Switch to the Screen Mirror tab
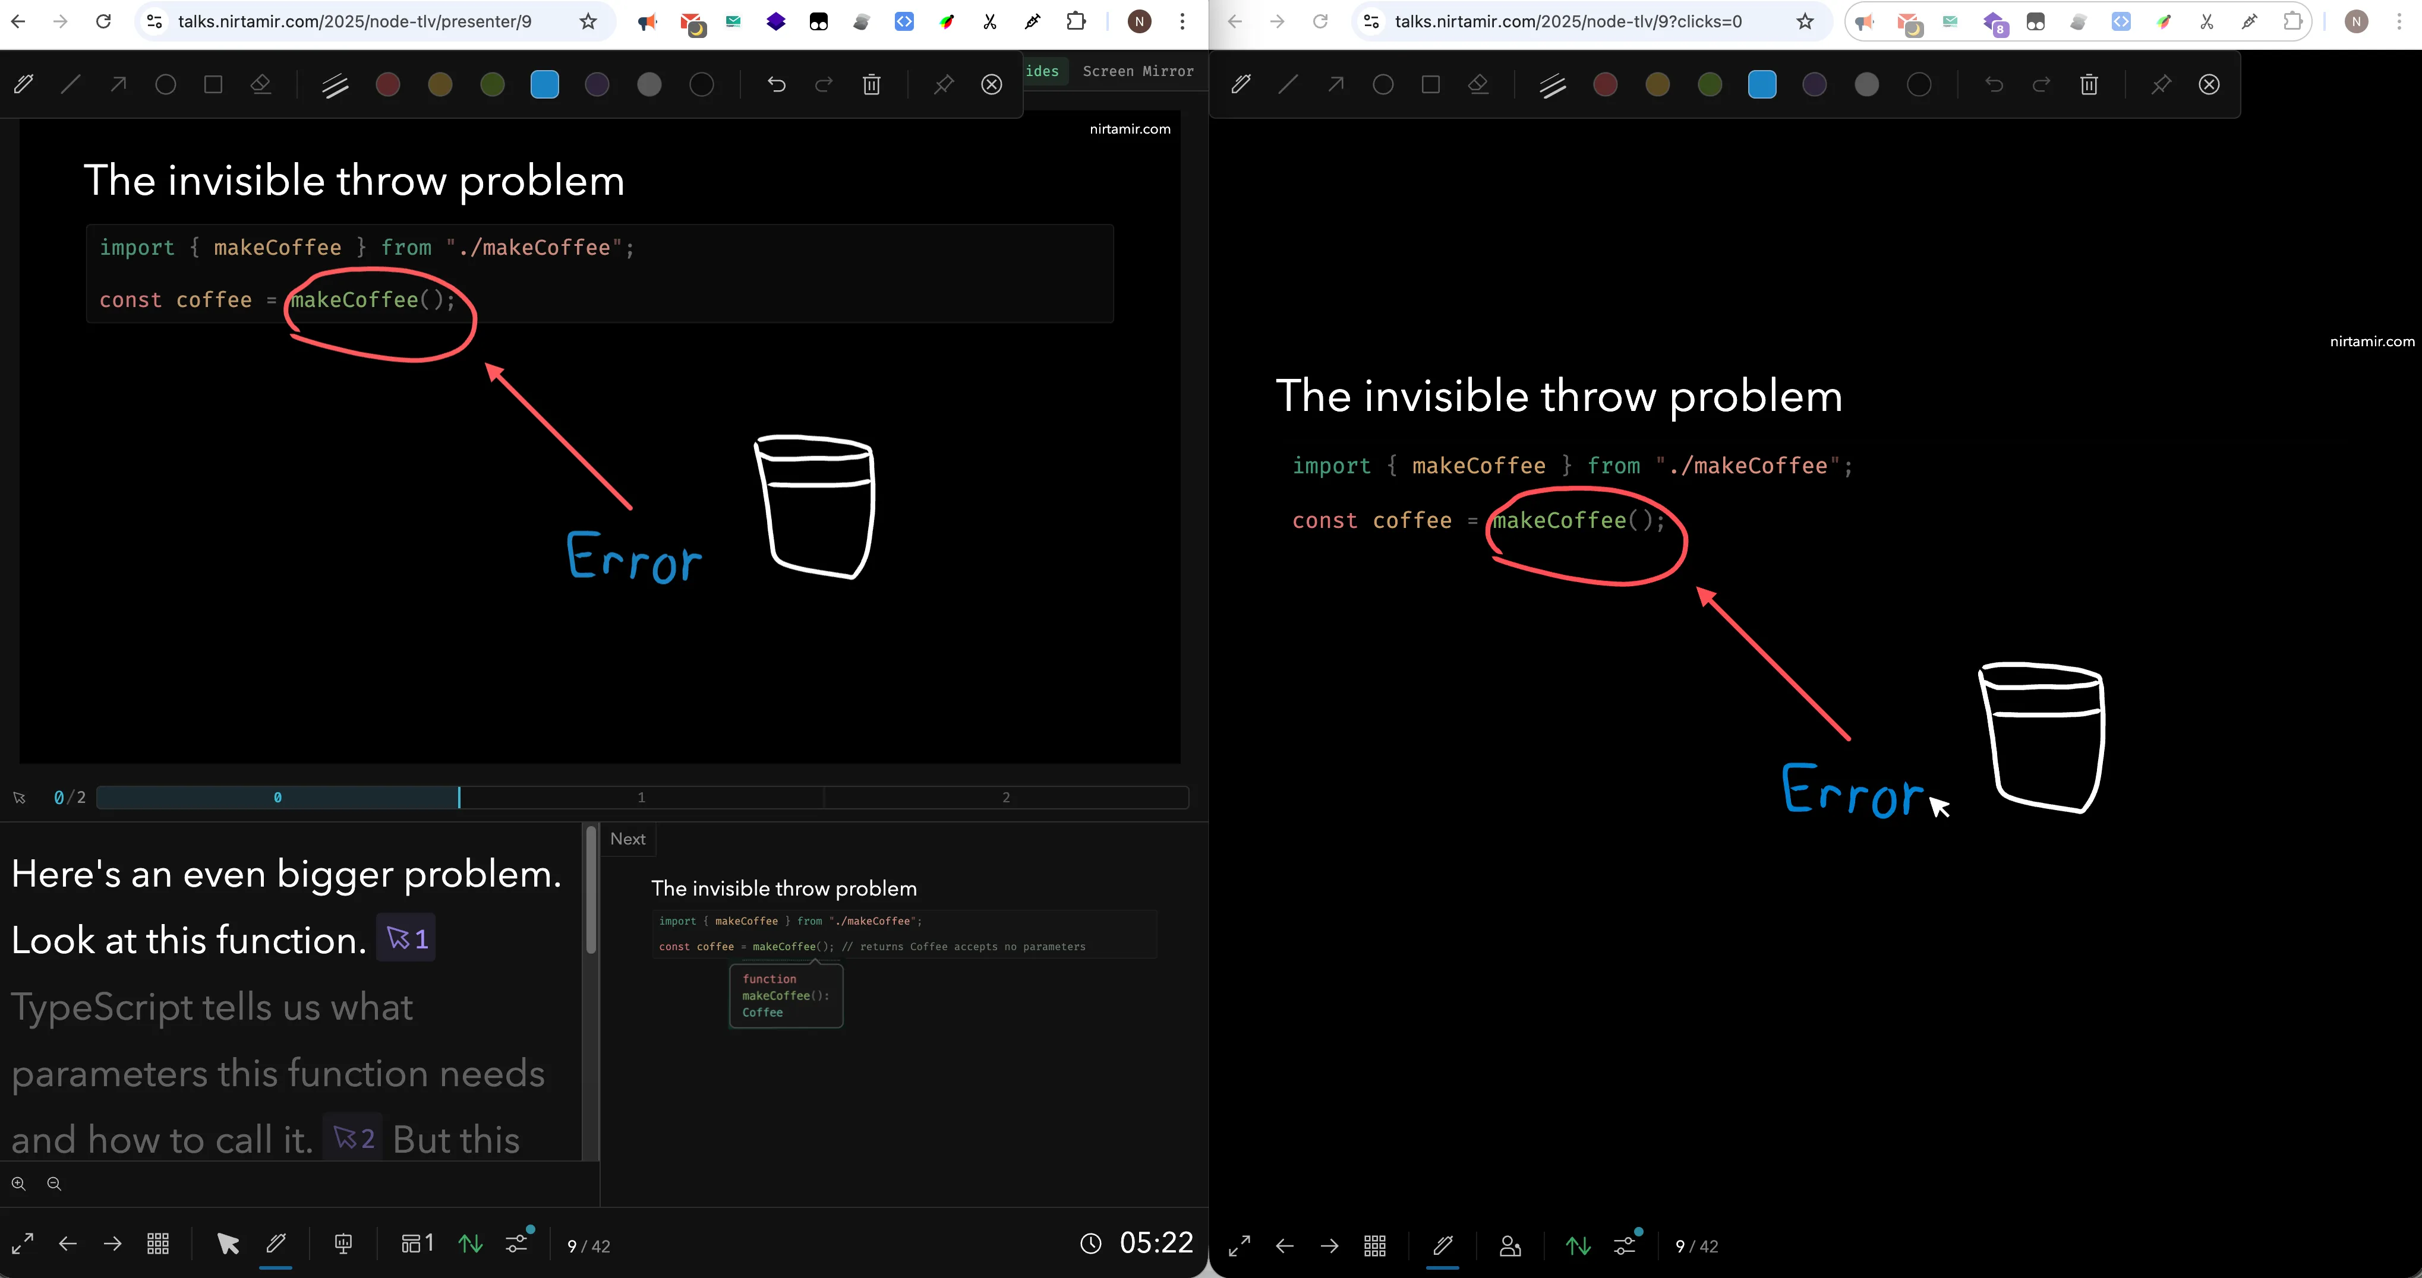 [1138, 71]
